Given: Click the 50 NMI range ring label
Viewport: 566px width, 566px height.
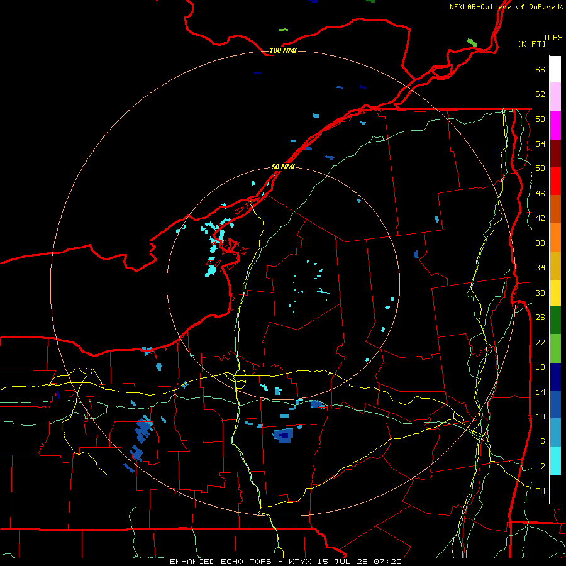Looking at the screenshot, I should (283, 167).
